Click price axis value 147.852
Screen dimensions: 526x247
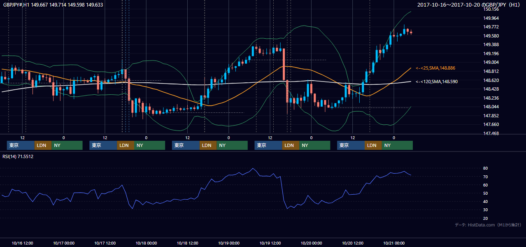(x=491, y=116)
